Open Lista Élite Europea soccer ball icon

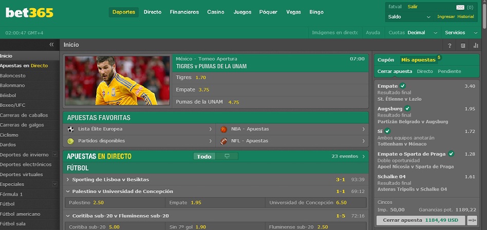coord(71,129)
